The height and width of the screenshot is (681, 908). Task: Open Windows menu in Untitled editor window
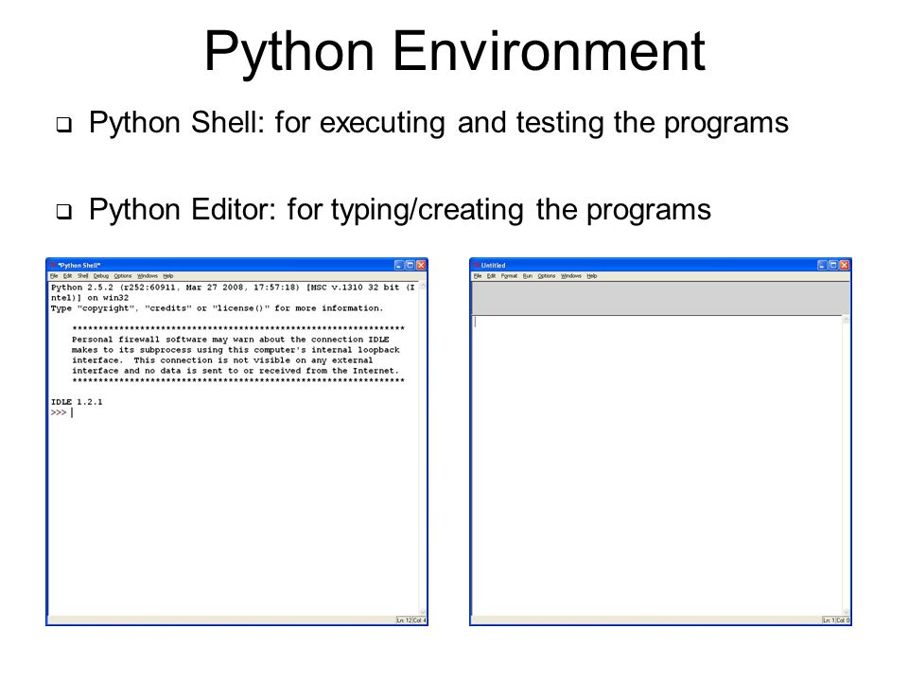(571, 276)
